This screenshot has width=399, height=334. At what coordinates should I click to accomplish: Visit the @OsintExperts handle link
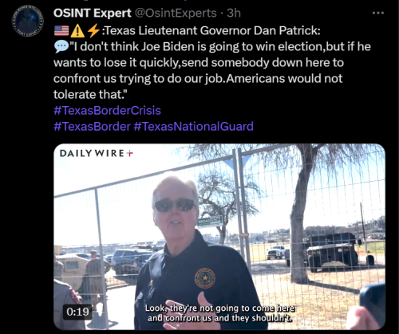pos(176,13)
